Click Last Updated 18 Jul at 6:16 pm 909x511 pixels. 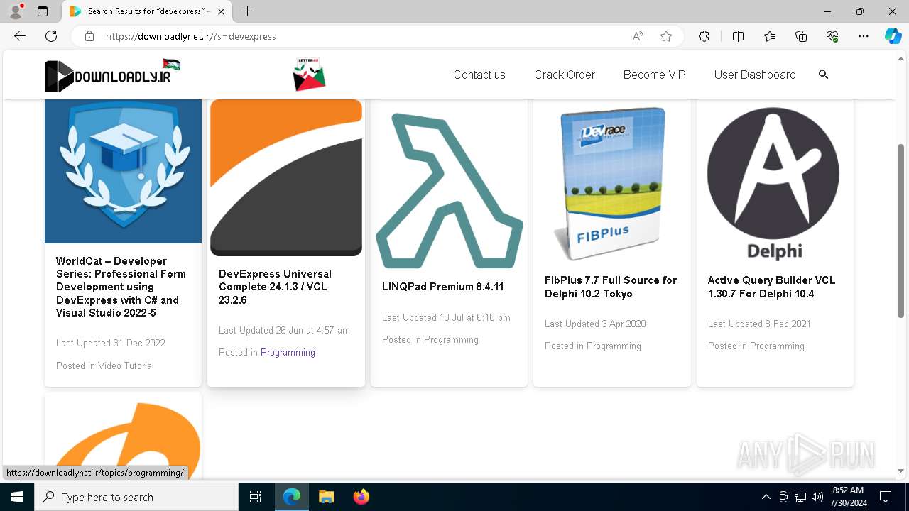[446, 317]
